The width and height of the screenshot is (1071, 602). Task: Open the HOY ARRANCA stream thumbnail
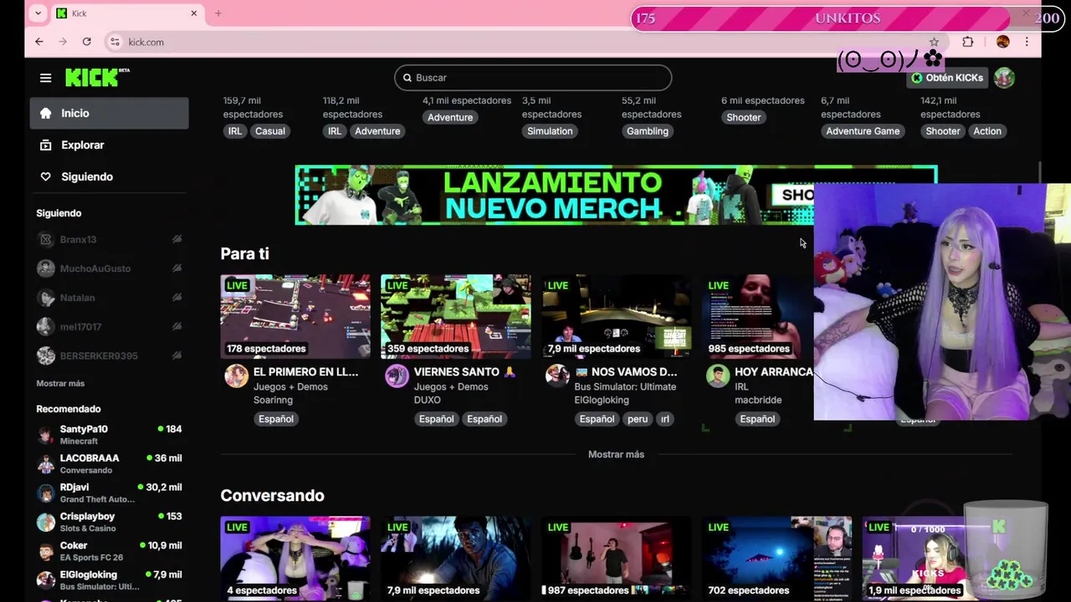pyautogui.click(x=757, y=316)
